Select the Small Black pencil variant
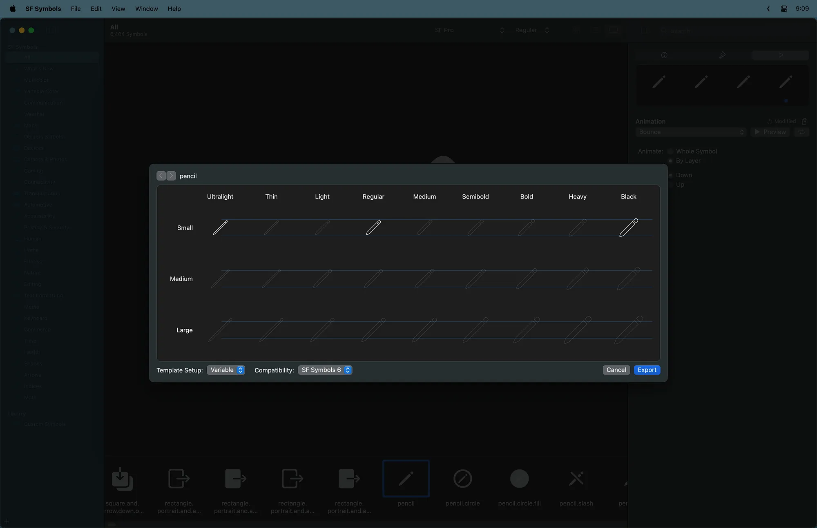 tap(629, 227)
